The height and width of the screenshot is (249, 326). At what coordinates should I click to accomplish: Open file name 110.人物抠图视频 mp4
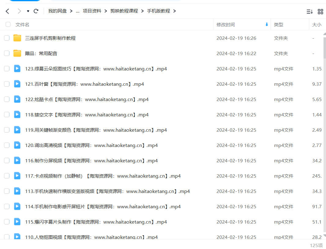tap(91, 237)
